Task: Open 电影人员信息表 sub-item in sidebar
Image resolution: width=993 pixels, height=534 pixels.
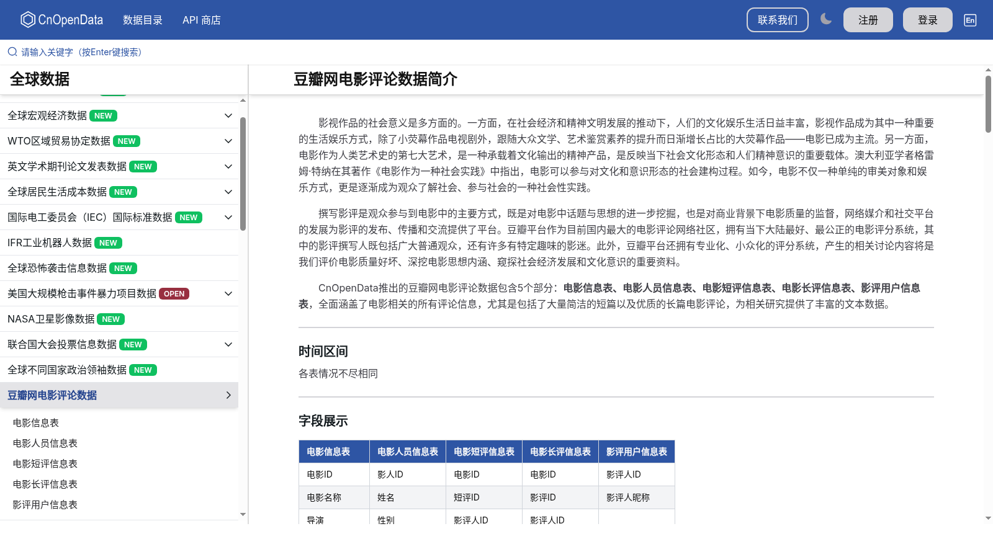Action: click(45, 443)
